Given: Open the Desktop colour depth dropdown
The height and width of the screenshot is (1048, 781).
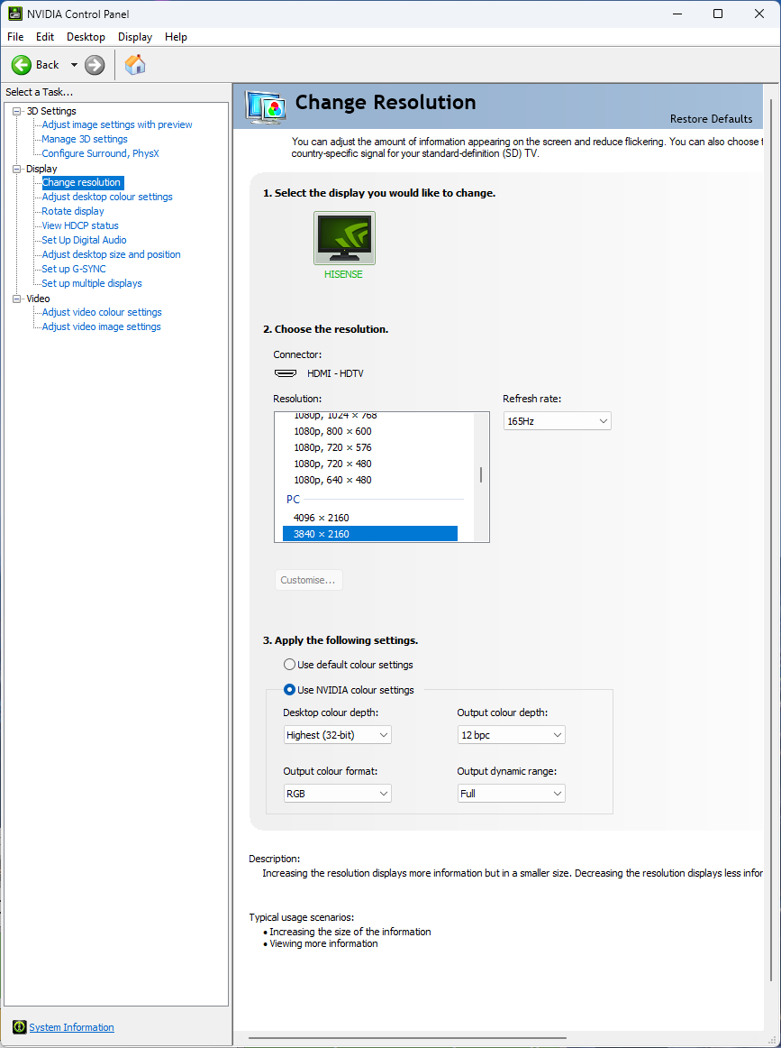Looking at the screenshot, I should 337,735.
